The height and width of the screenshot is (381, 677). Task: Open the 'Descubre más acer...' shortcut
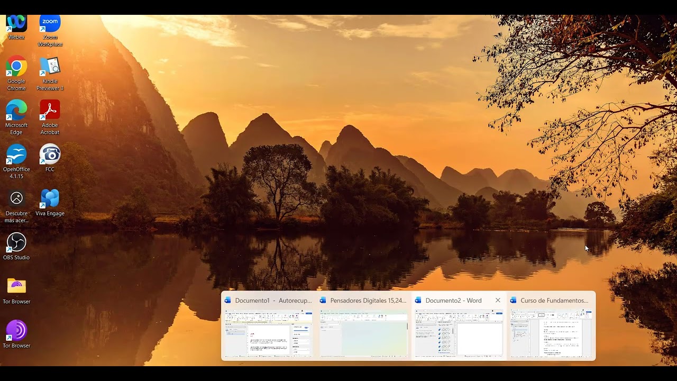[16, 205]
